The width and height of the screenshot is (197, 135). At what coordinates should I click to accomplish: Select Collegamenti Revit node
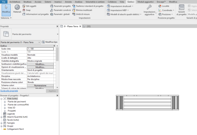[15, 129]
